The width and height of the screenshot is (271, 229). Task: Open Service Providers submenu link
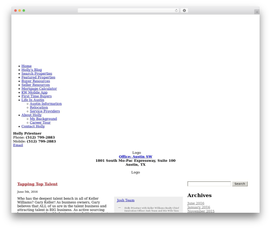pos(44,112)
